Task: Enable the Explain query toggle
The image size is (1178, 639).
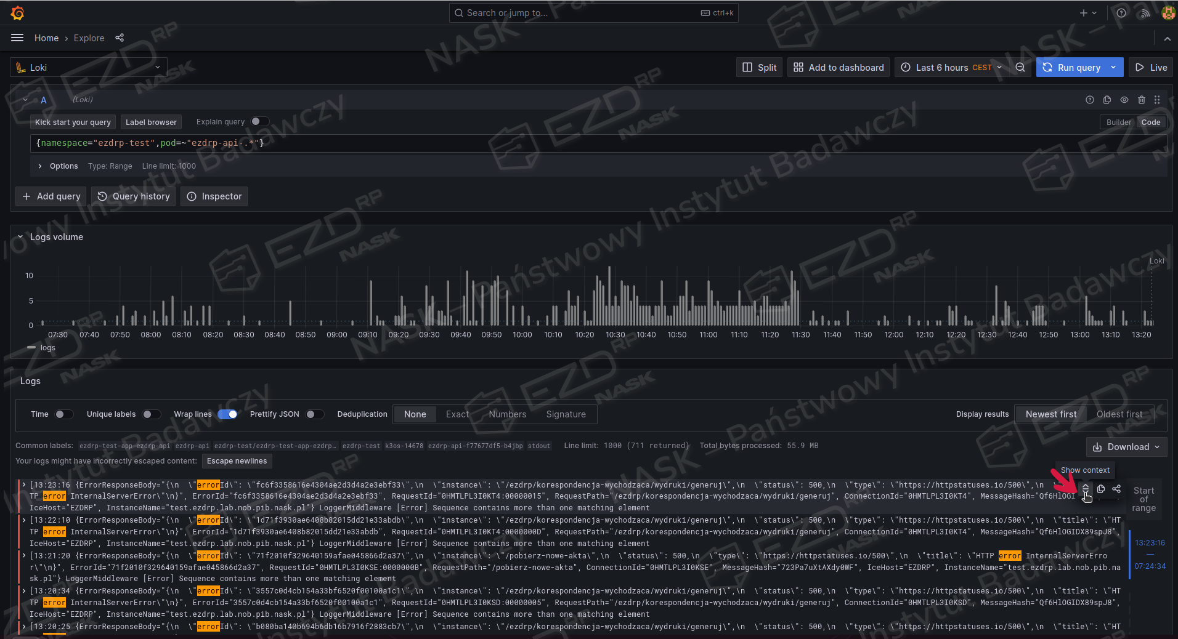Action: 259,122
